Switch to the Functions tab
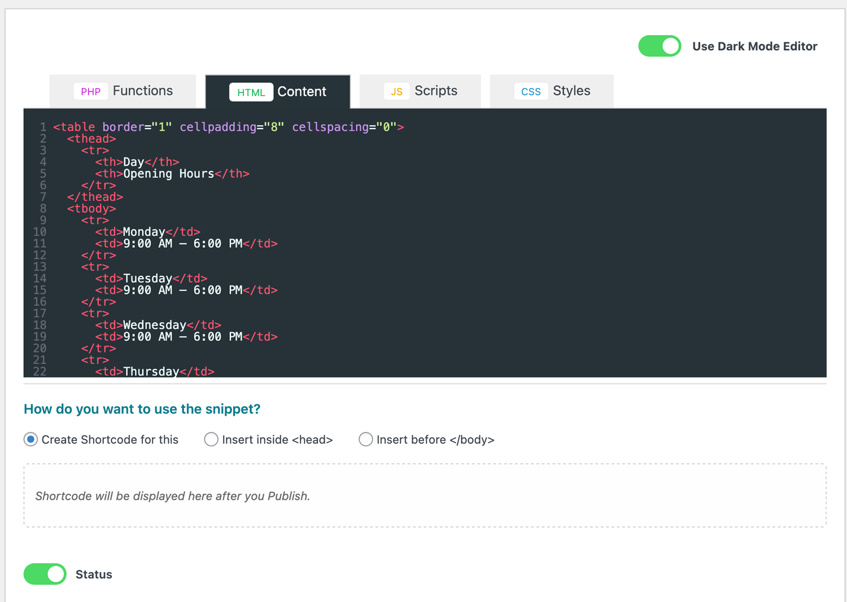 click(123, 91)
